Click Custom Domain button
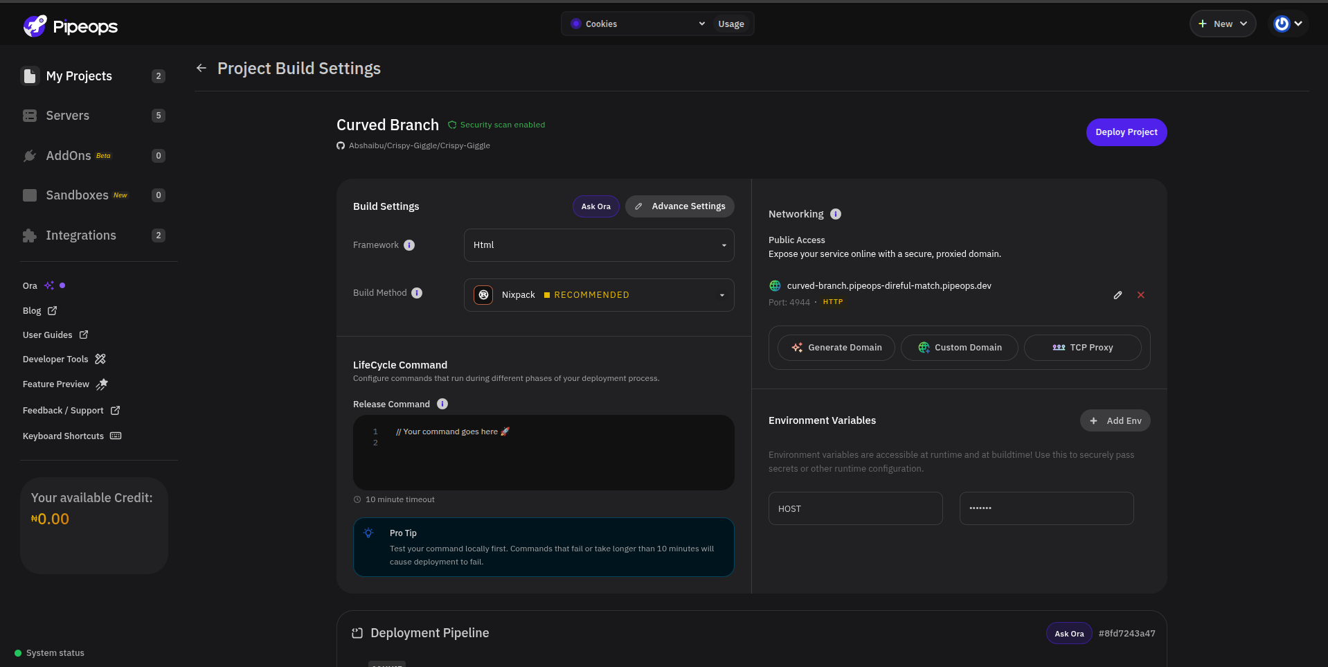This screenshot has height=667, width=1328. [960, 348]
